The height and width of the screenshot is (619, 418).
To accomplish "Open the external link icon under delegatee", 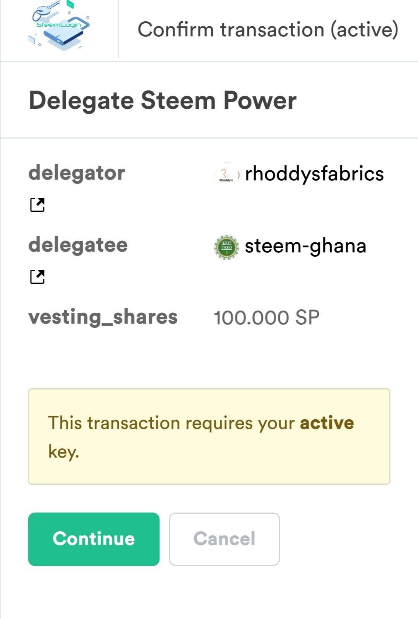I will pyautogui.click(x=38, y=276).
